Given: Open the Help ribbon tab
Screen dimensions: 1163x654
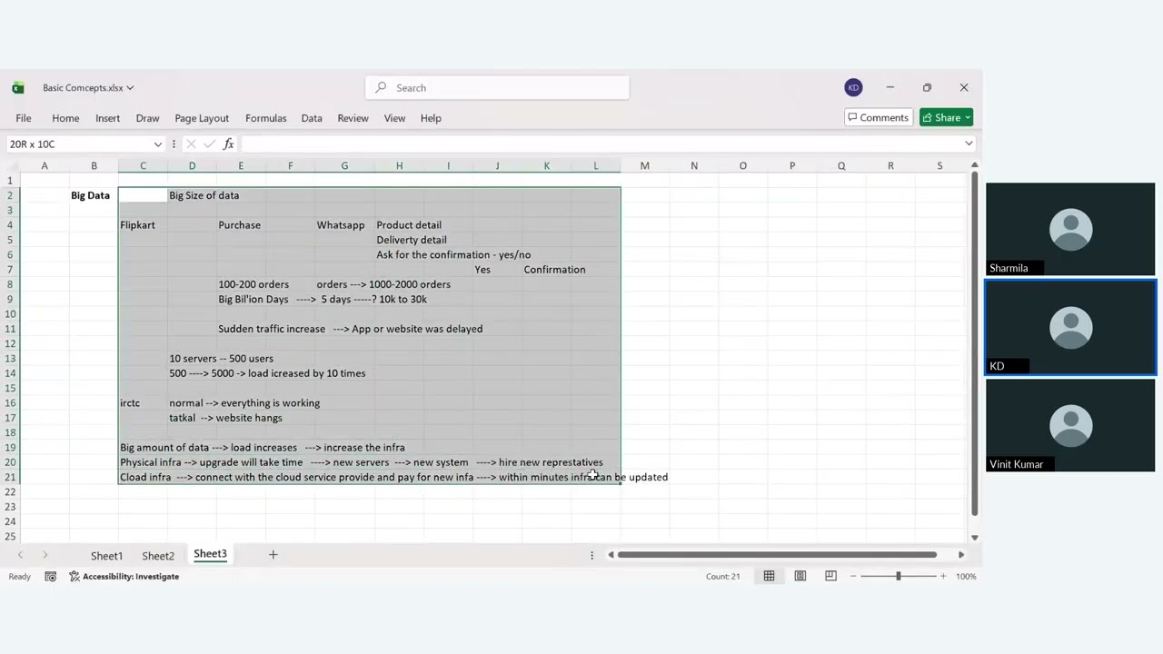Looking at the screenshot, I should (431, 118).
